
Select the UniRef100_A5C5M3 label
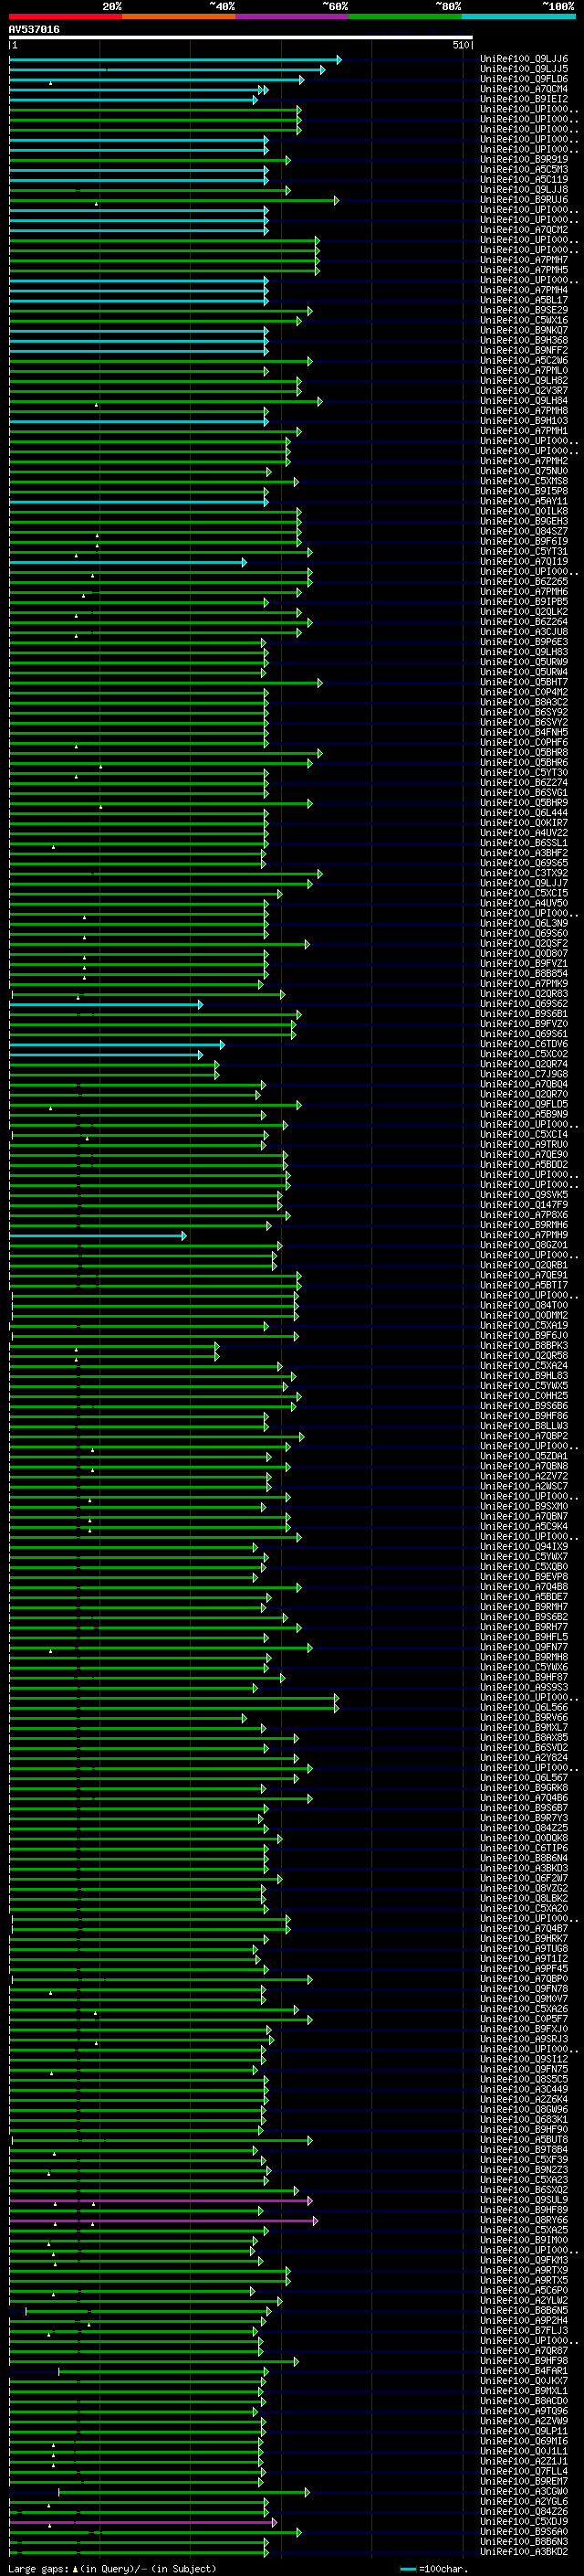tap(524, 170)
